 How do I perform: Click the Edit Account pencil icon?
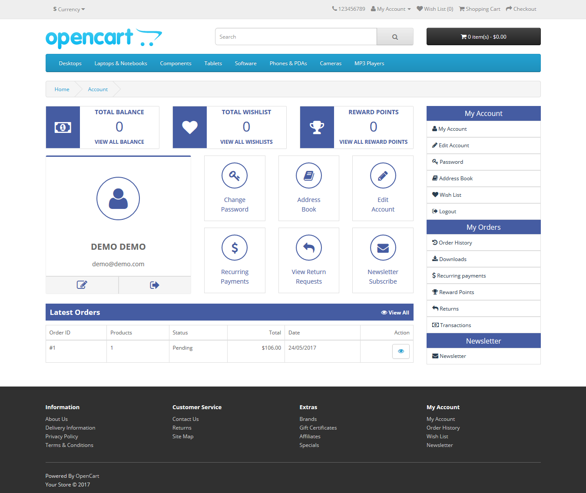[x=383, y=176]
